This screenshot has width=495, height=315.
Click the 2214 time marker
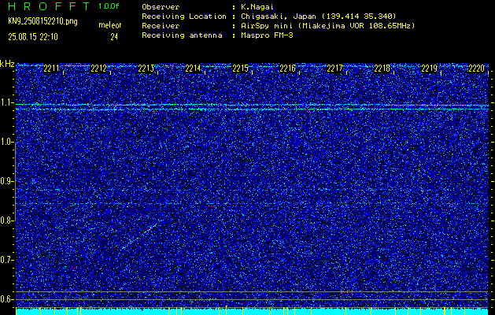coord(193,69)
